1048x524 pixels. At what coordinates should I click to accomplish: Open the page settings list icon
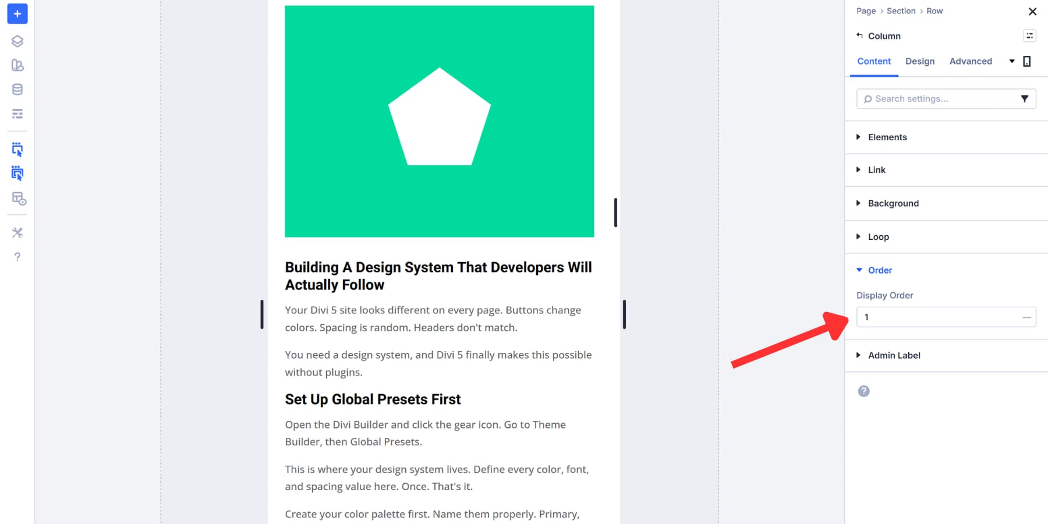[17, 114]
